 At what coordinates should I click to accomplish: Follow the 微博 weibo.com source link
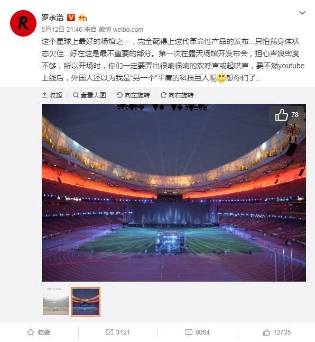[121, 30]
